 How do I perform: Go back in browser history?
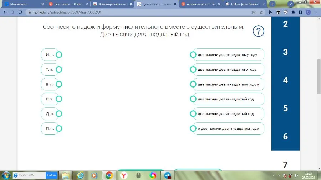pos(5,12)
